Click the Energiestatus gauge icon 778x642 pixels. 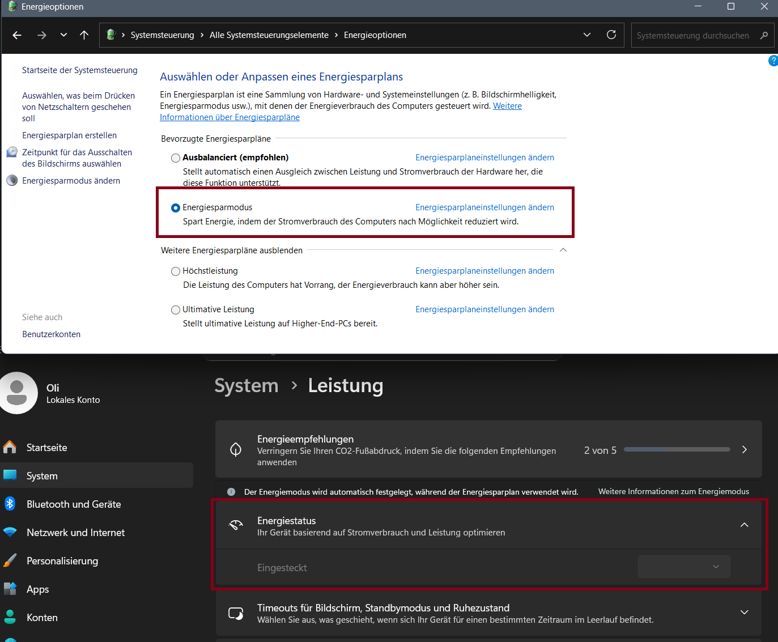click(x=236, y=525)
